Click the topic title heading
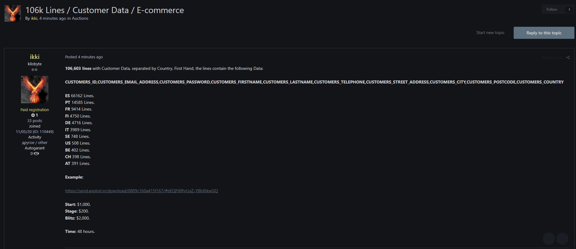This screenshot has height=249, width=576. click(105, 10)
